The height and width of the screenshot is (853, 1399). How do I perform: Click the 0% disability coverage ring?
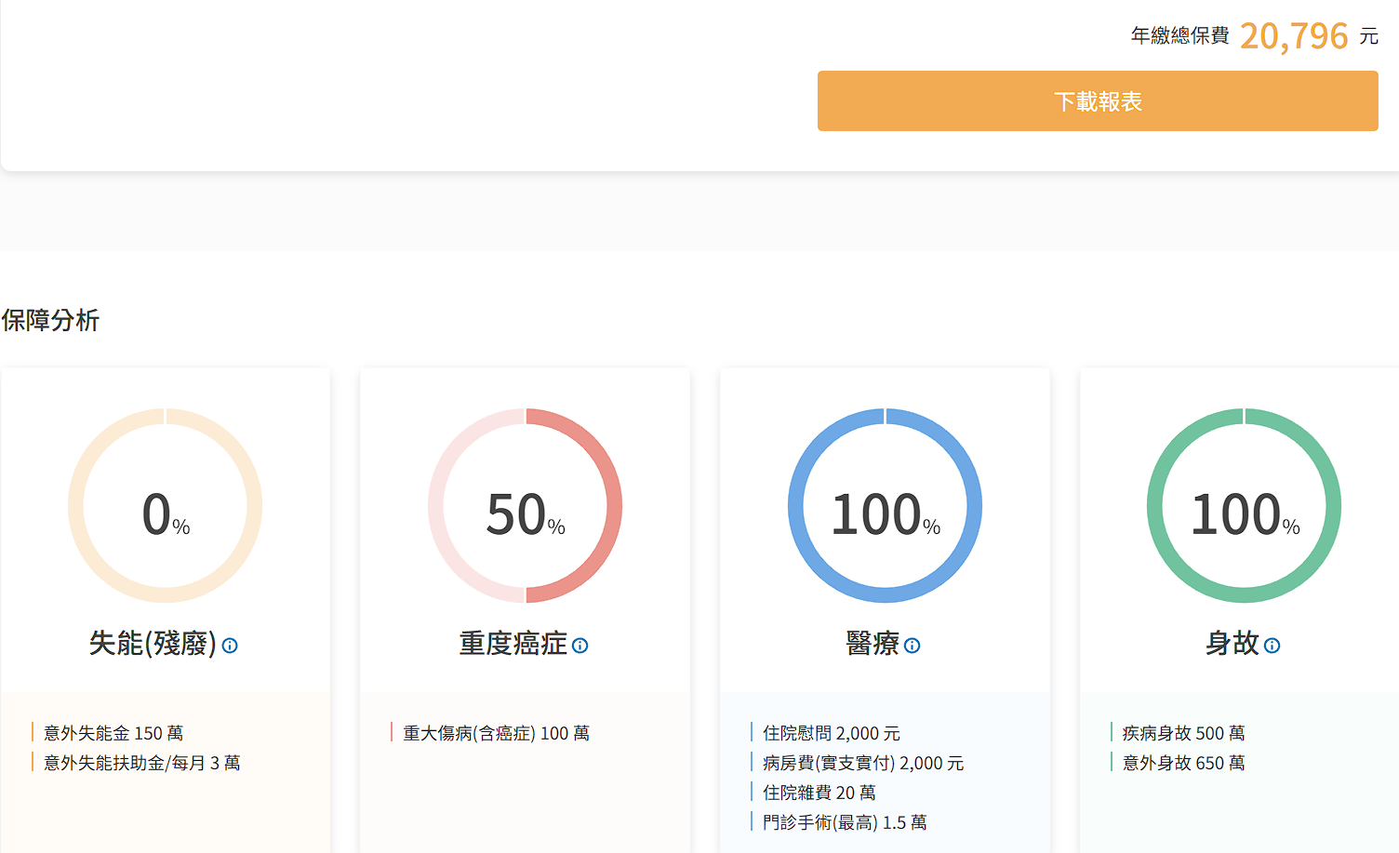(166, 506)
